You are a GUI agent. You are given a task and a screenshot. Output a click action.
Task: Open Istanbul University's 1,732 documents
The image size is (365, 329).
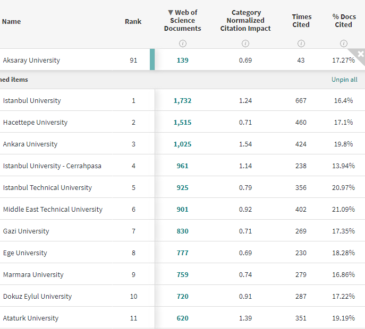pyautogui.click(x=182, y=101)
